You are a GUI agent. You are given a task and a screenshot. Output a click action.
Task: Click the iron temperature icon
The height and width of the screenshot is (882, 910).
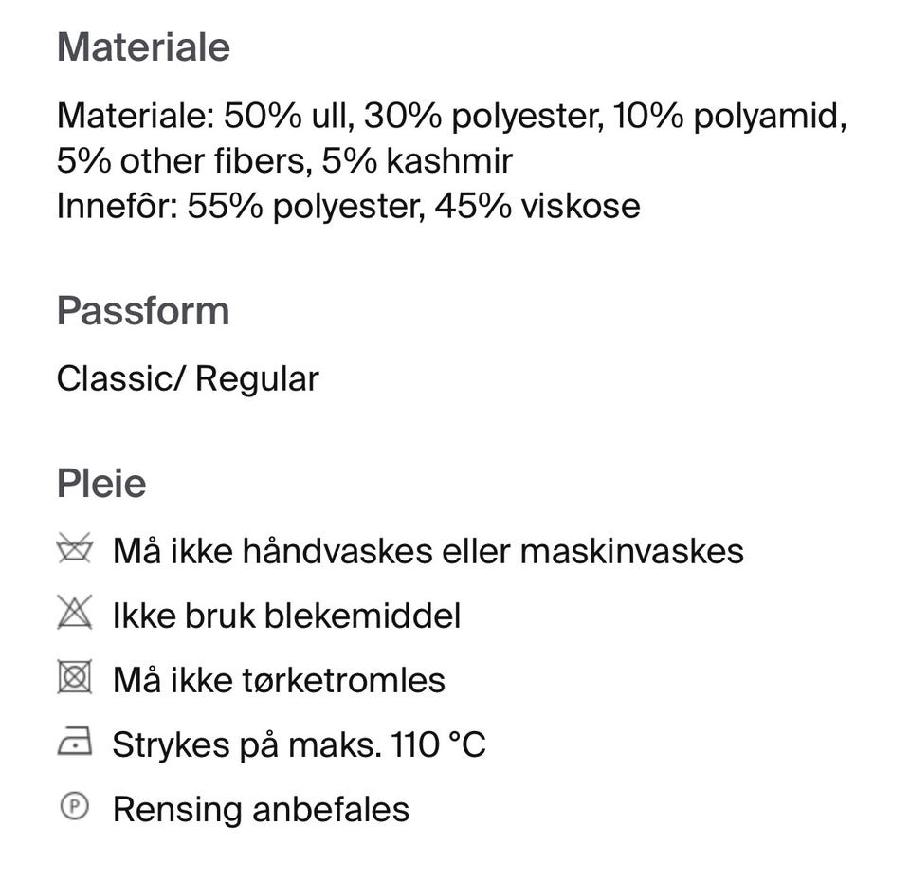point(75,744)
